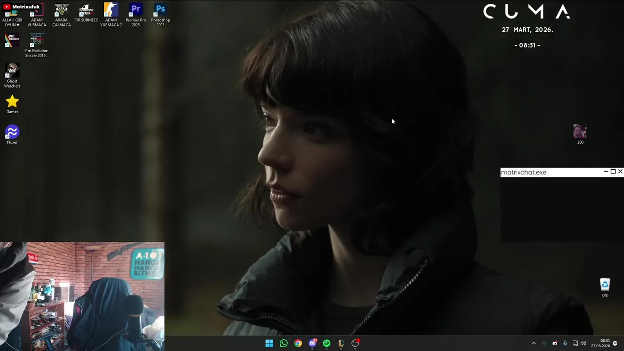Image resolution: width=624 pixels, height=351 pixels.
Task: Launch the ADAM VURMACA shortcut
Action: (37, 16)
